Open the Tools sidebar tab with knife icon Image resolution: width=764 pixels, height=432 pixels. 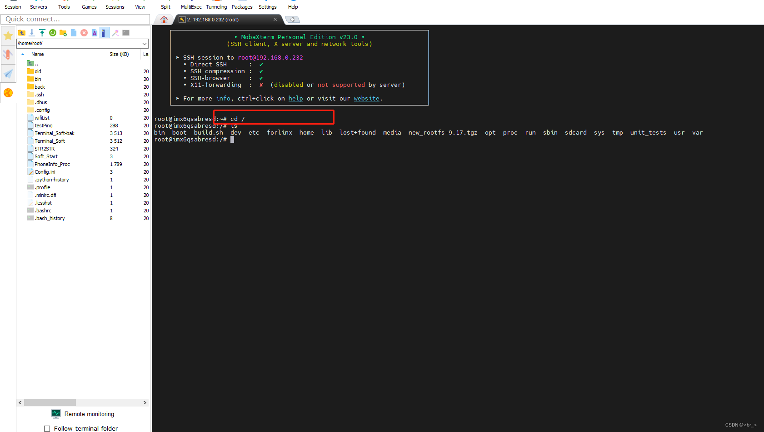(8, 55)
